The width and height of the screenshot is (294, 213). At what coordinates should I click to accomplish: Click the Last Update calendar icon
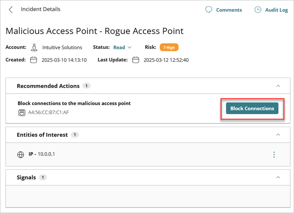(136, 60)
